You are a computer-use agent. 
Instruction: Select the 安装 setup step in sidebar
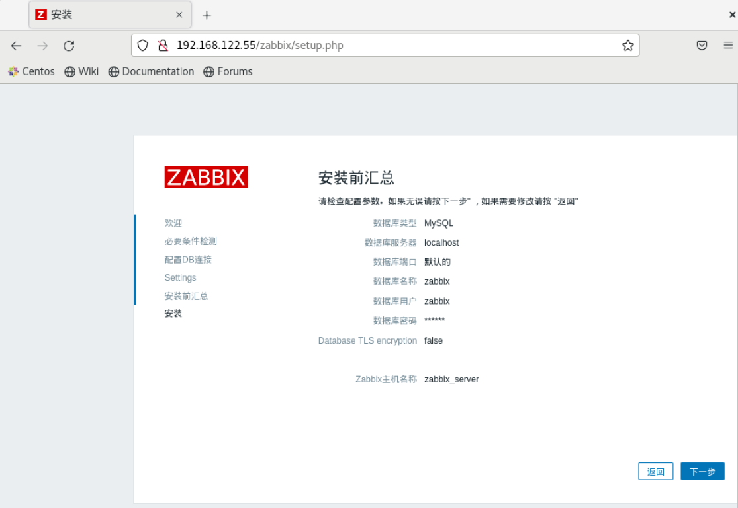point(173,313)
